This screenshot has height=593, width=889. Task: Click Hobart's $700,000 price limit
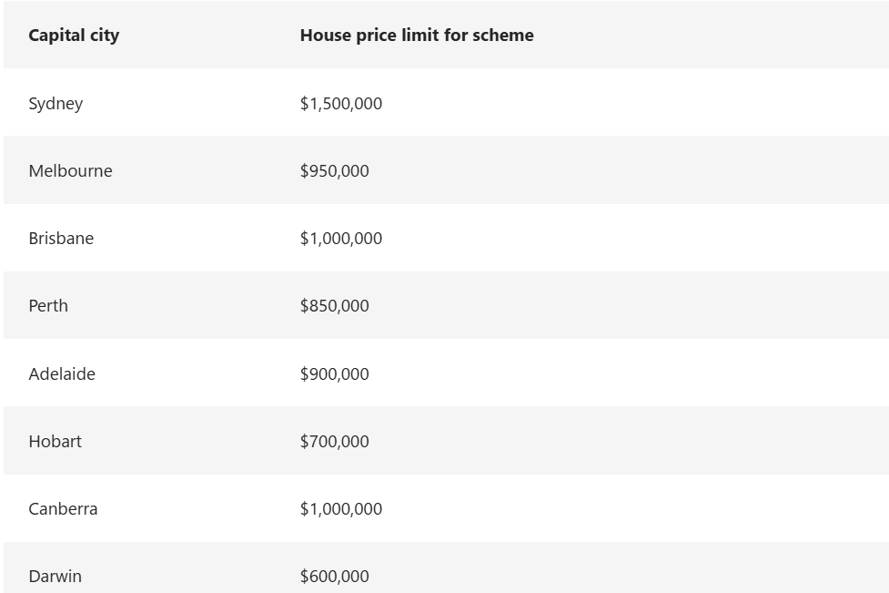[x=335, y=442]
